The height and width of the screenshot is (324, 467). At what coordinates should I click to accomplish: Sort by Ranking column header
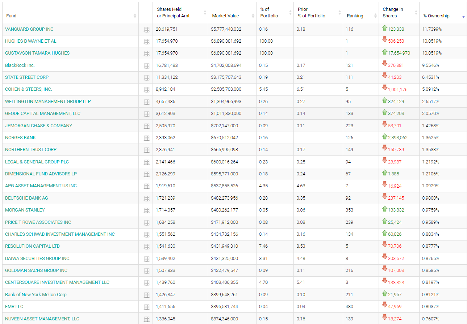pos(361,13)
